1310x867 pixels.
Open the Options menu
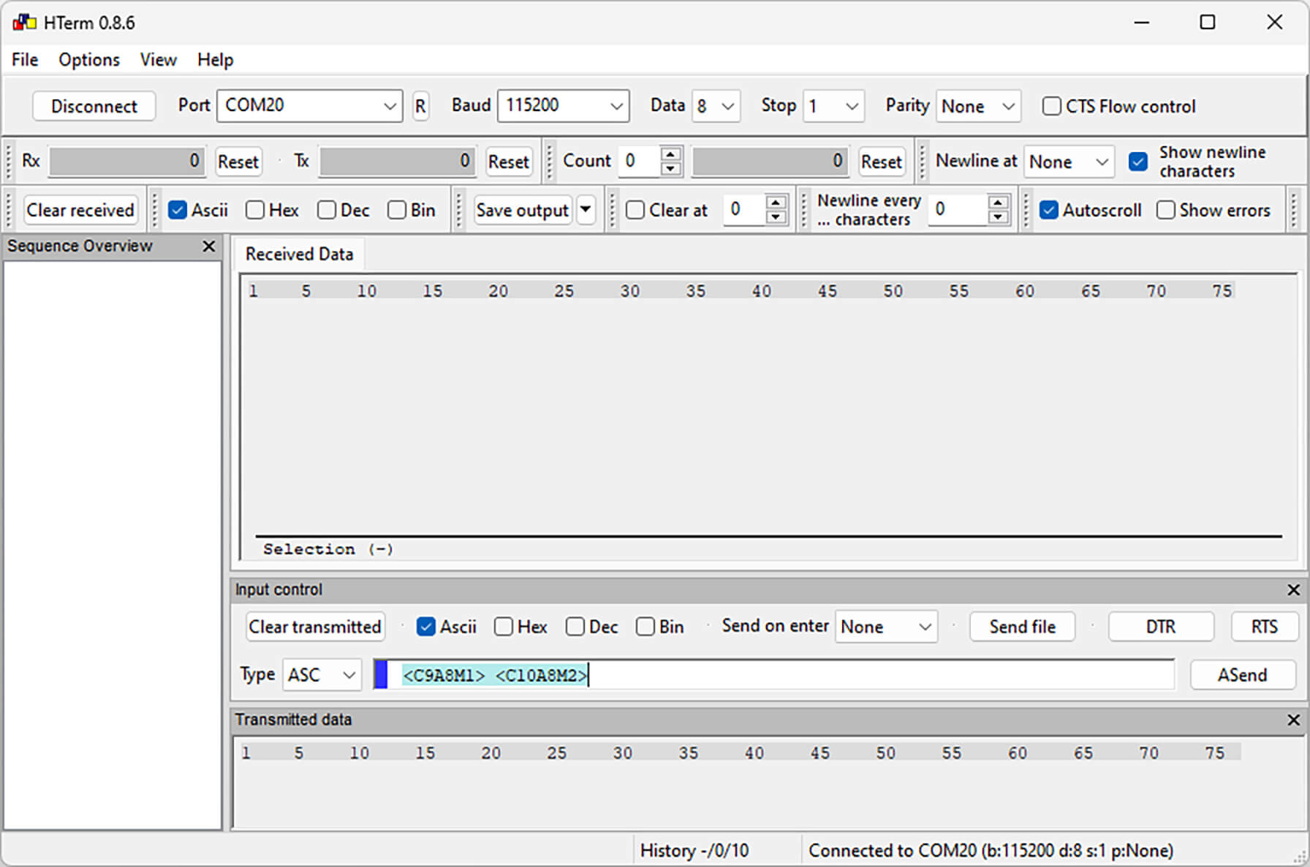pyautogui.click(x=89, y=60)
